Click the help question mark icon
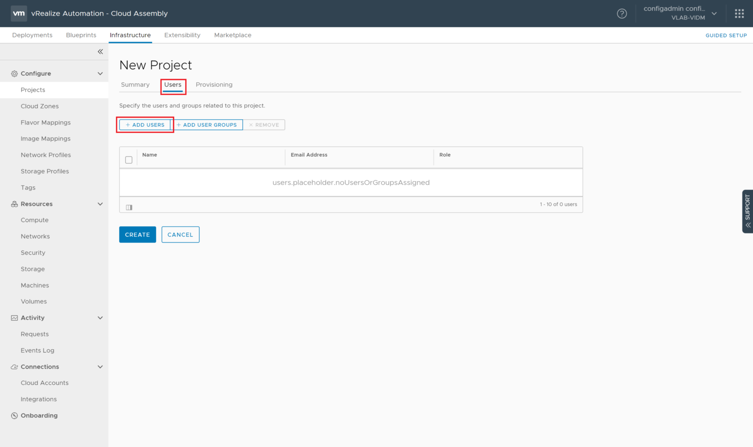The height and width of the screenshot is (447, 753). tap(622, 14)
